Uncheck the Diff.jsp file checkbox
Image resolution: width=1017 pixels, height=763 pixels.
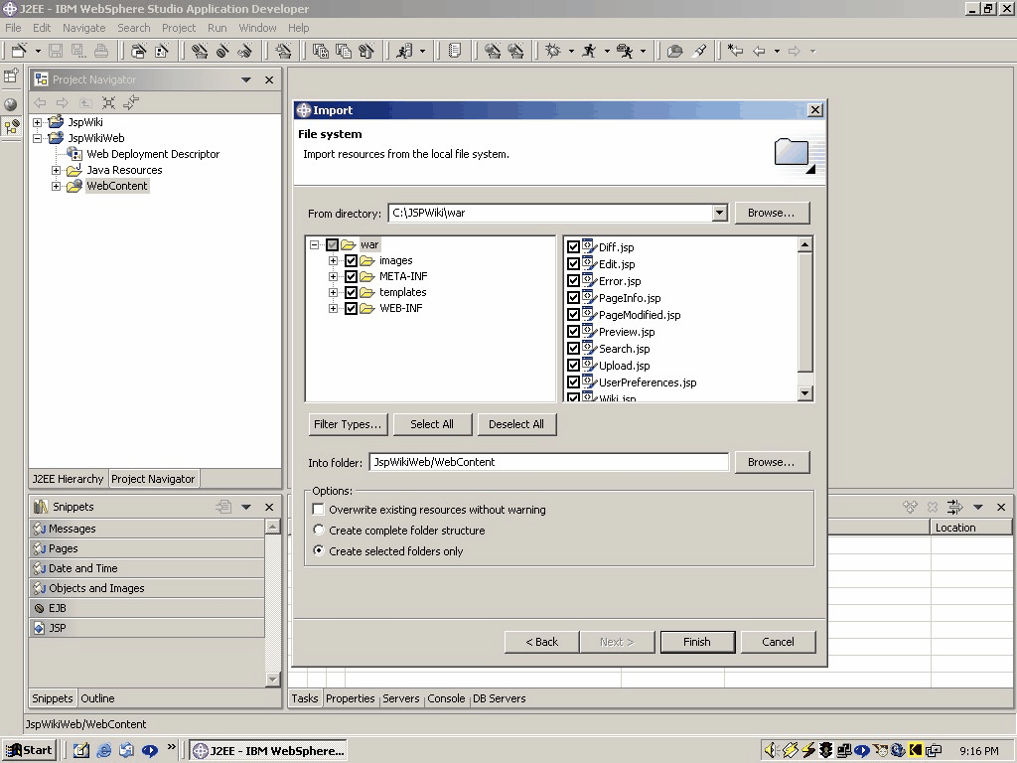(573, 247)
